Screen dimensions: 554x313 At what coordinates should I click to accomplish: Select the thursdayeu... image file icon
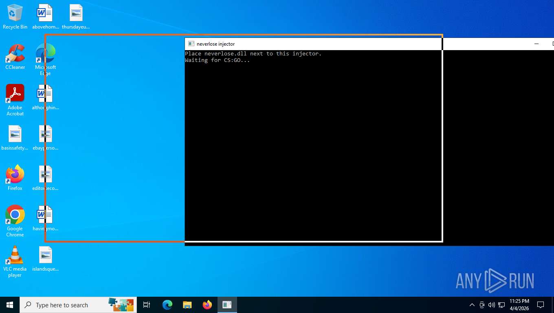tap(76, 17)
